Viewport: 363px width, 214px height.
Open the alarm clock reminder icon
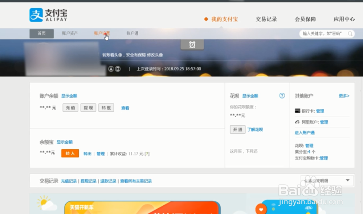pos(192,45)
